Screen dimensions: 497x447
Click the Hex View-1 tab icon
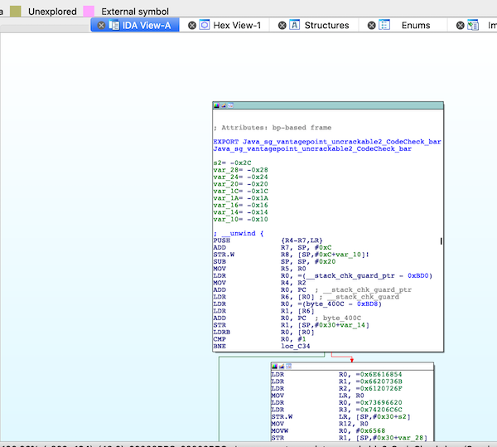click(x=205, y=25)
